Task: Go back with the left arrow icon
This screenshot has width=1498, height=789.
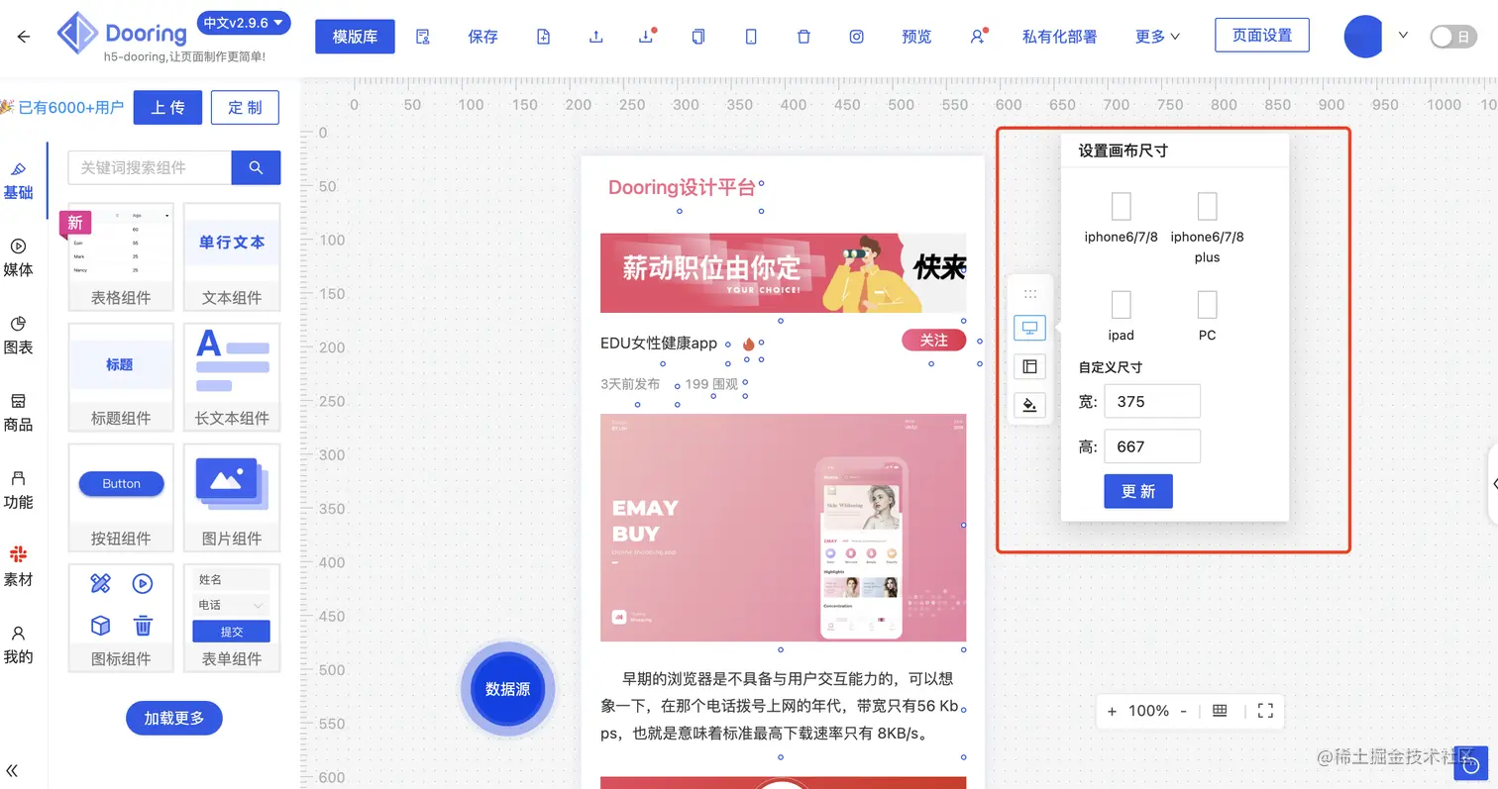Action: [x=24, y=37]
